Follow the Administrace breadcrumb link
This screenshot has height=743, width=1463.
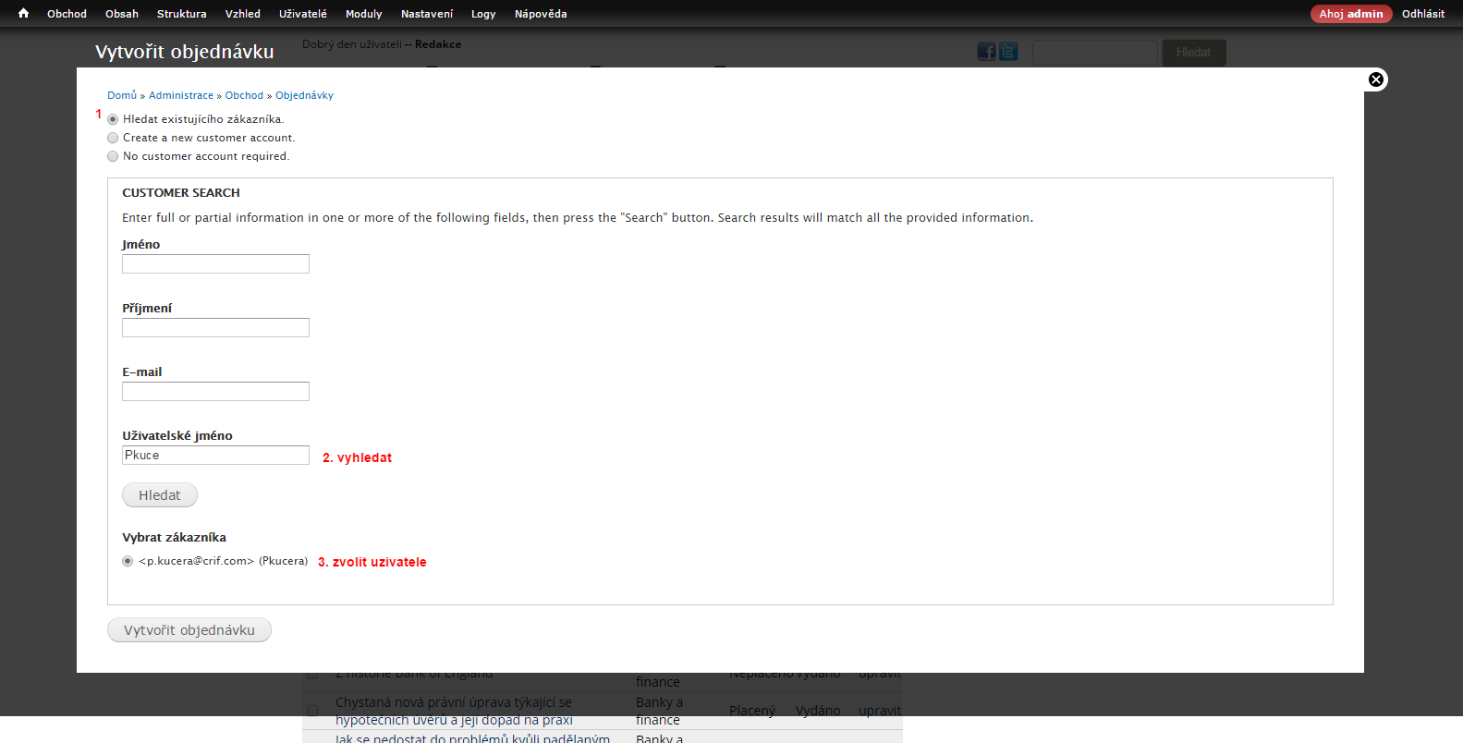point(181,95)
